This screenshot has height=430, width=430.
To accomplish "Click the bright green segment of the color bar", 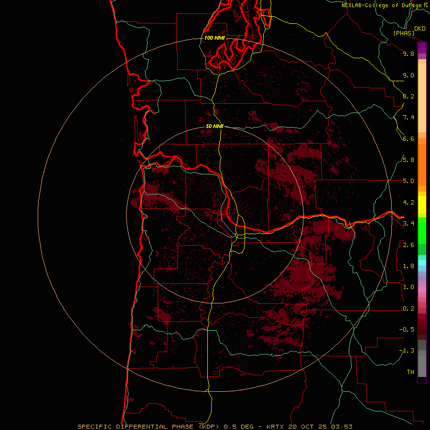I will pos(422,230).
